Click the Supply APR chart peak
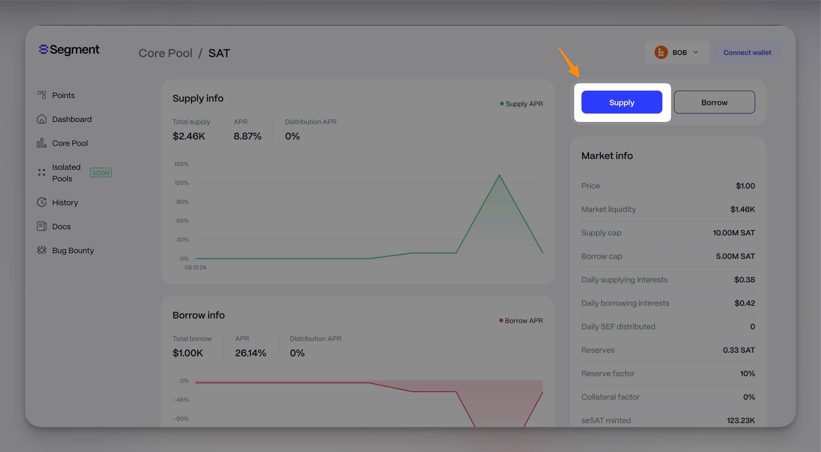 click(499, 176)
